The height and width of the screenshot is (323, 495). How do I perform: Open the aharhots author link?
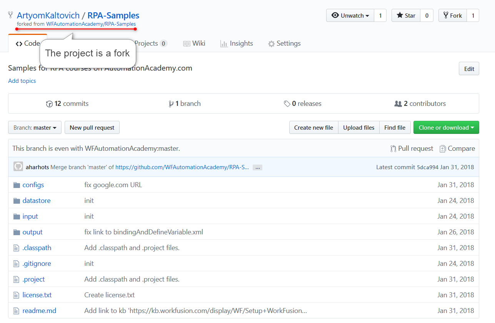click(x=37, y=167)
